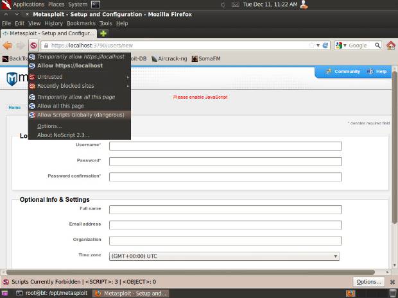
Task: Open a new tab with plus icon
Action: pyautogui.click(x=103, y=33)
